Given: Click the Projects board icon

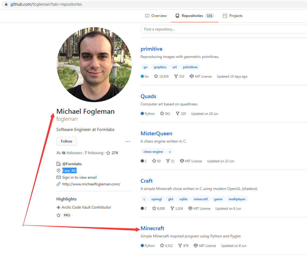Looking at the screenshot, I should pyautogui.click(x=225, y=16).
